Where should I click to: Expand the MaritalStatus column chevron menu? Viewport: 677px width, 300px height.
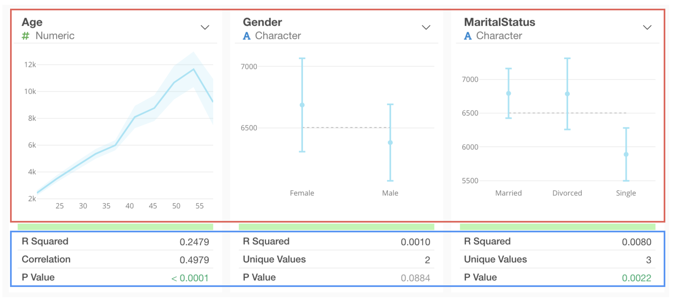pyautogui.click(x=647, y=27)
